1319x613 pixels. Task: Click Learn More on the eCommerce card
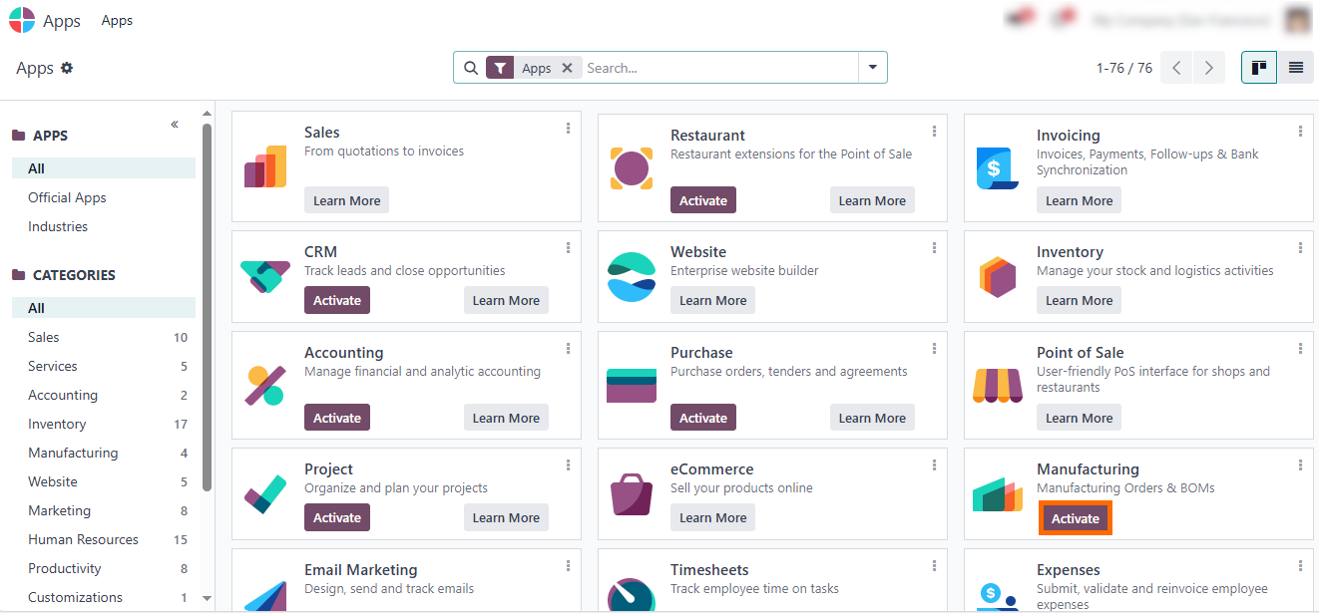click(713, 517)
